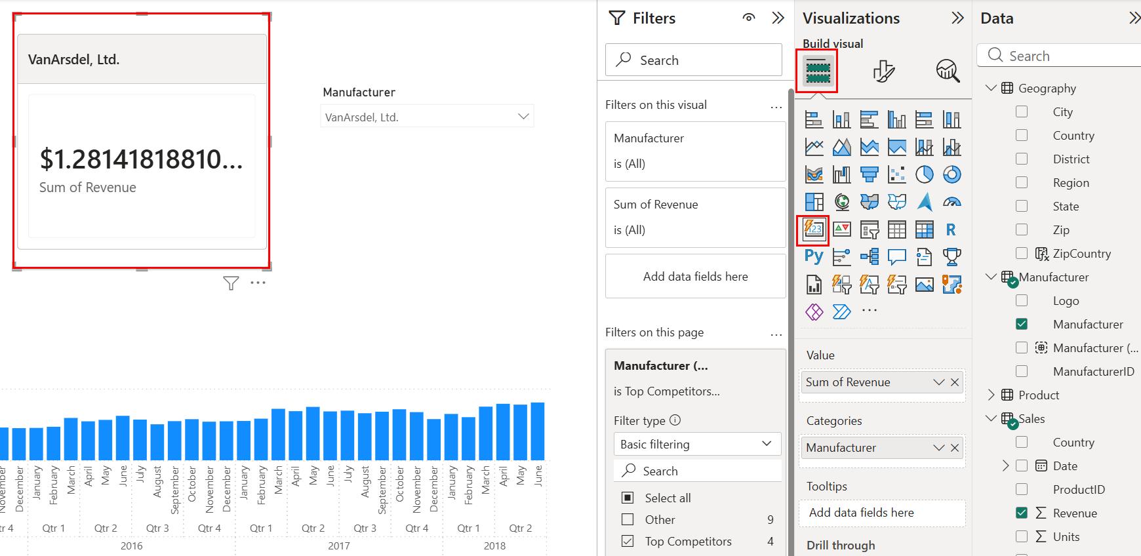Uncheck the Manufacturer field checkbox

coord(1022,324)
